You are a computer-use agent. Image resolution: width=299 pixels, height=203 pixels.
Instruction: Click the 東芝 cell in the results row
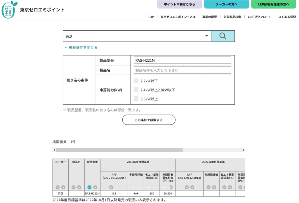pyautogui.click(x=60, y=193)
